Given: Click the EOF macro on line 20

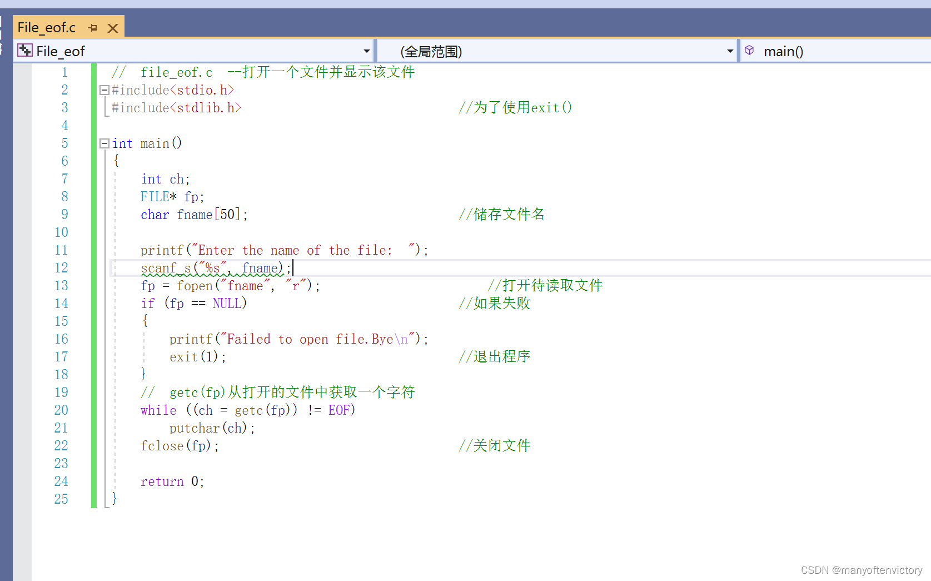Looking at the screenshot, I should point(339,410).
